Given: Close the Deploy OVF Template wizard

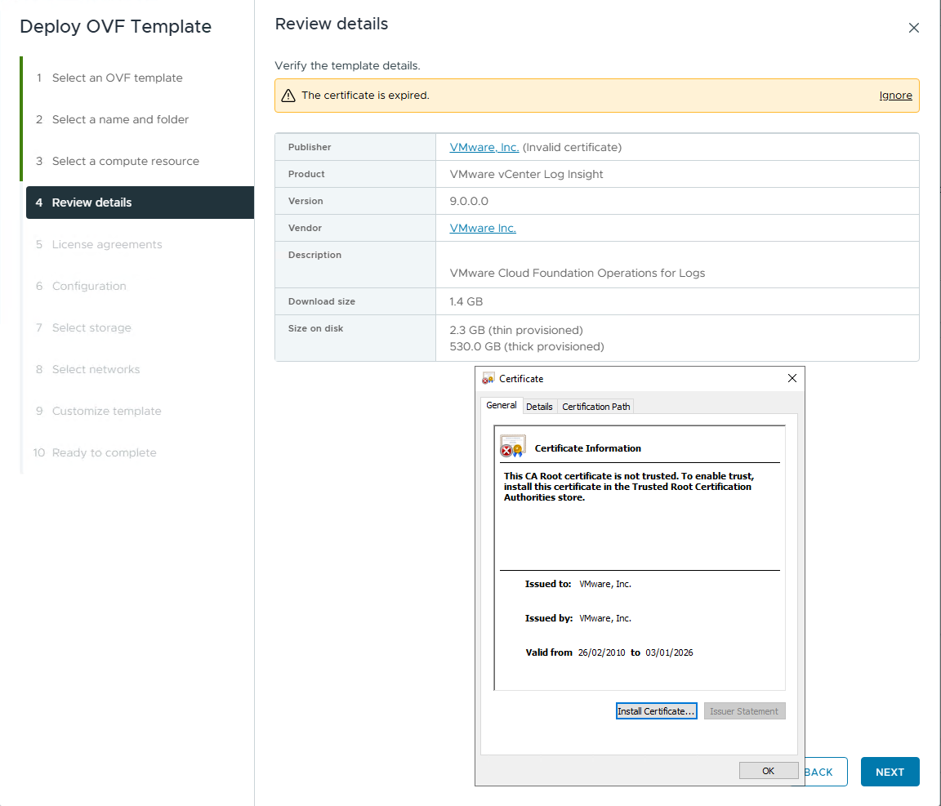Looking at the screenshot, I should 913,28.
